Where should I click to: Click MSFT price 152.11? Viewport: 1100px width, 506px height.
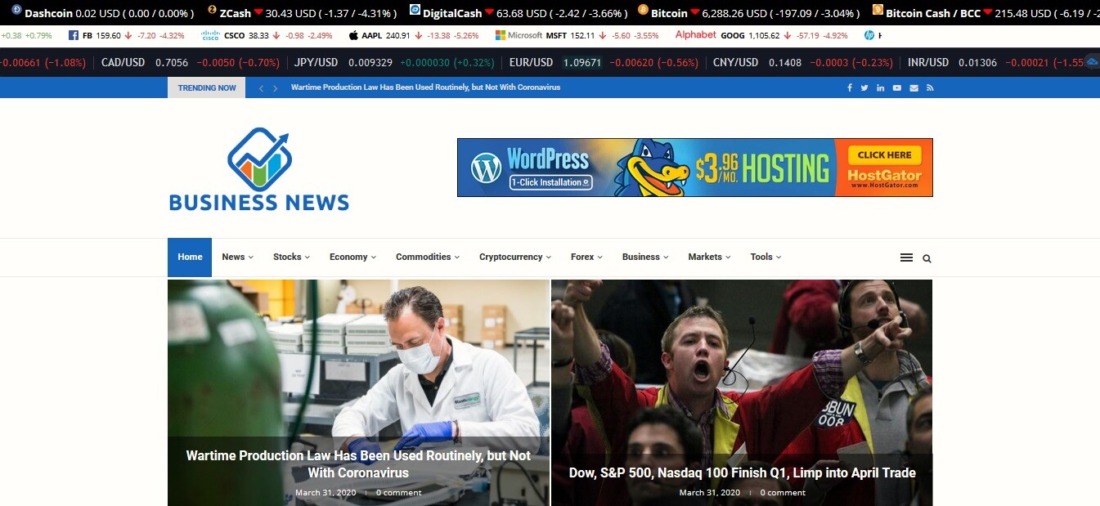[x=582, y=36]
